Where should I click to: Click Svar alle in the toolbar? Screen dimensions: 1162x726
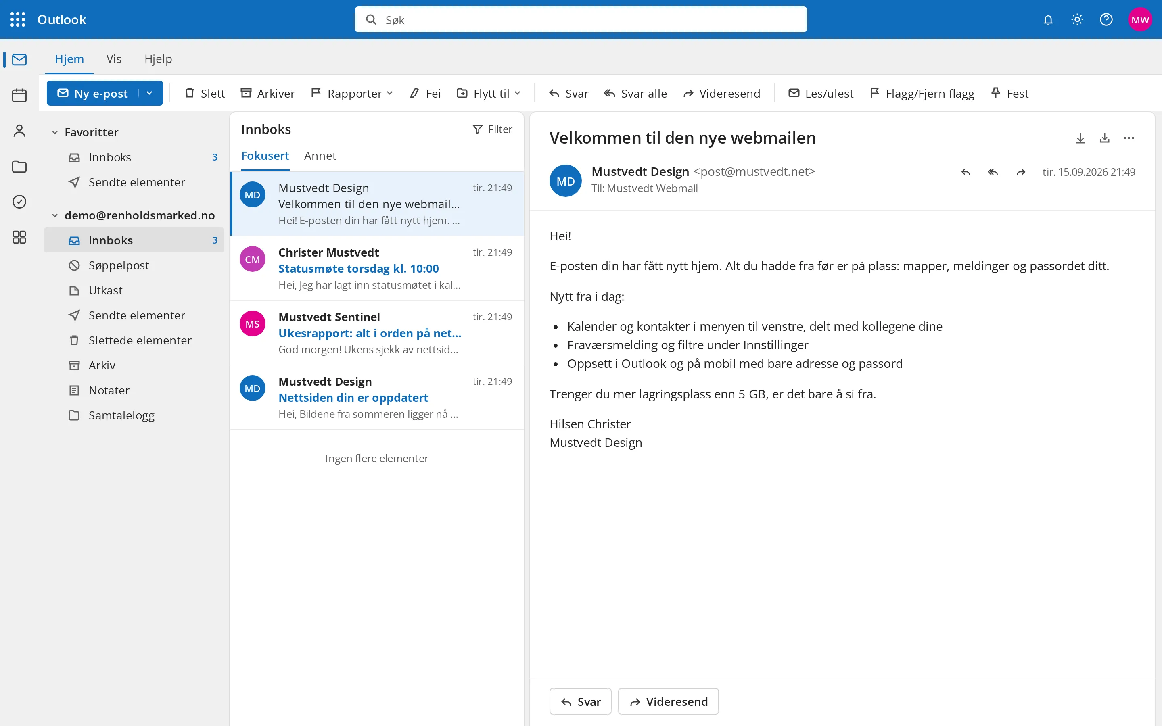pyautogui.click(x=635, y=93)
